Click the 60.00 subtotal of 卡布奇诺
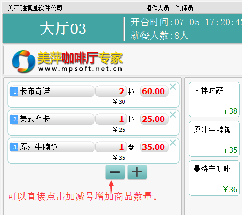This screenshot has height=215, width=242. 154,91
